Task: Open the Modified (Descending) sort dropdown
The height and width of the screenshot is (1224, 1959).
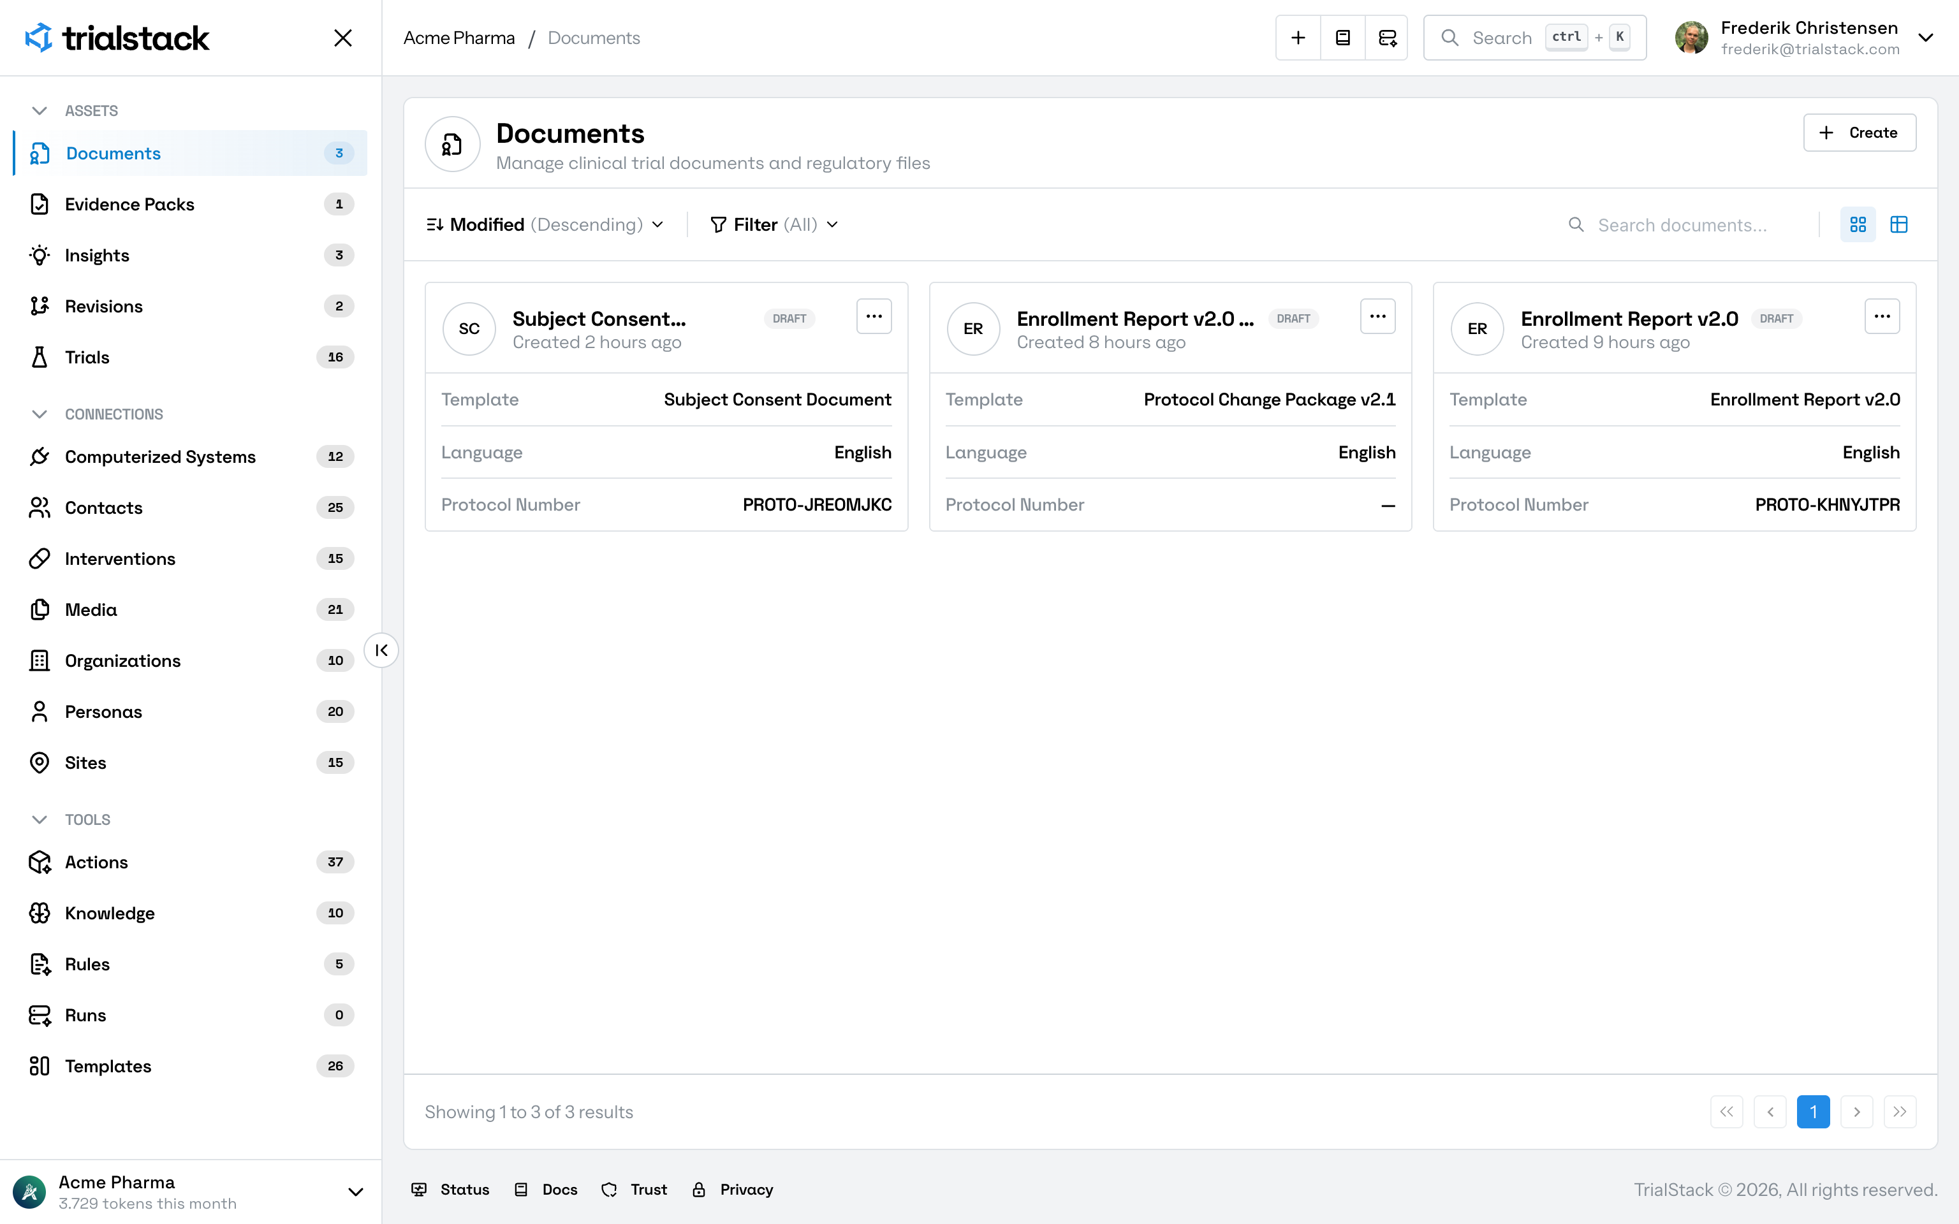Action: point(545,224)
